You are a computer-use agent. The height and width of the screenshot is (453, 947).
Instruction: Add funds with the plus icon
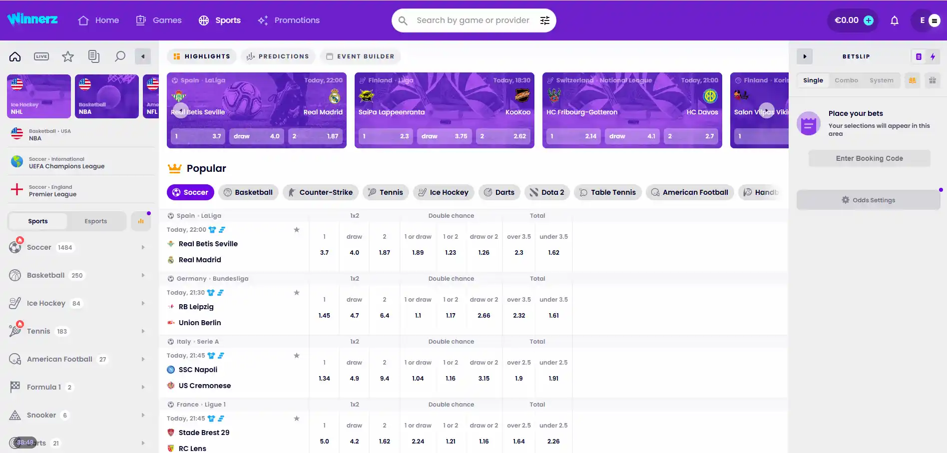(x=869, y=20)
